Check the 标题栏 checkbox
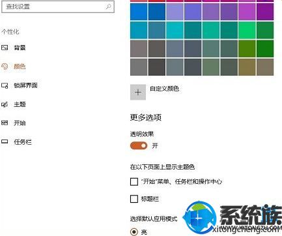282x236 pixels. (134, 199)
